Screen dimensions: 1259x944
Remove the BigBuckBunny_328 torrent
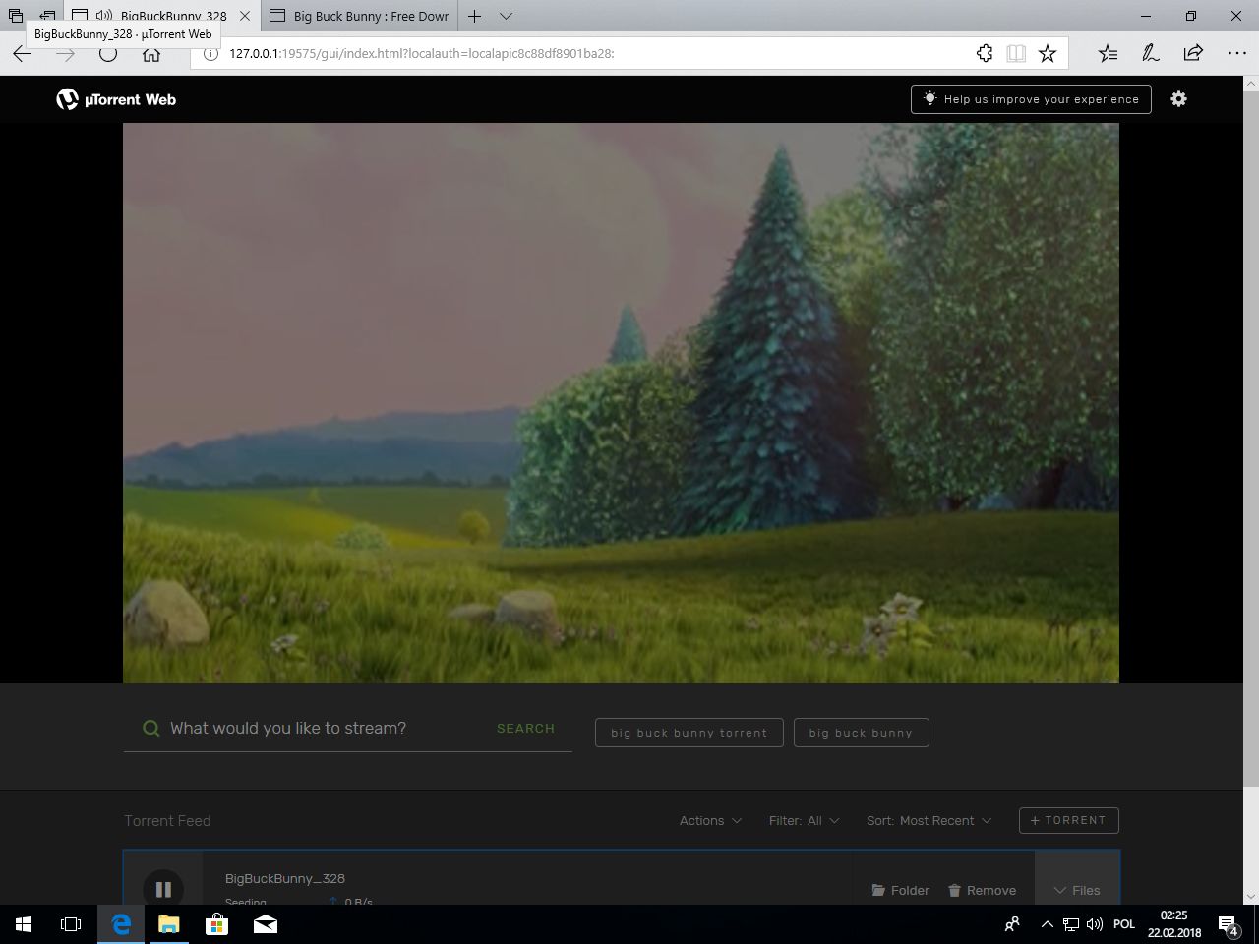pos(982,890)
